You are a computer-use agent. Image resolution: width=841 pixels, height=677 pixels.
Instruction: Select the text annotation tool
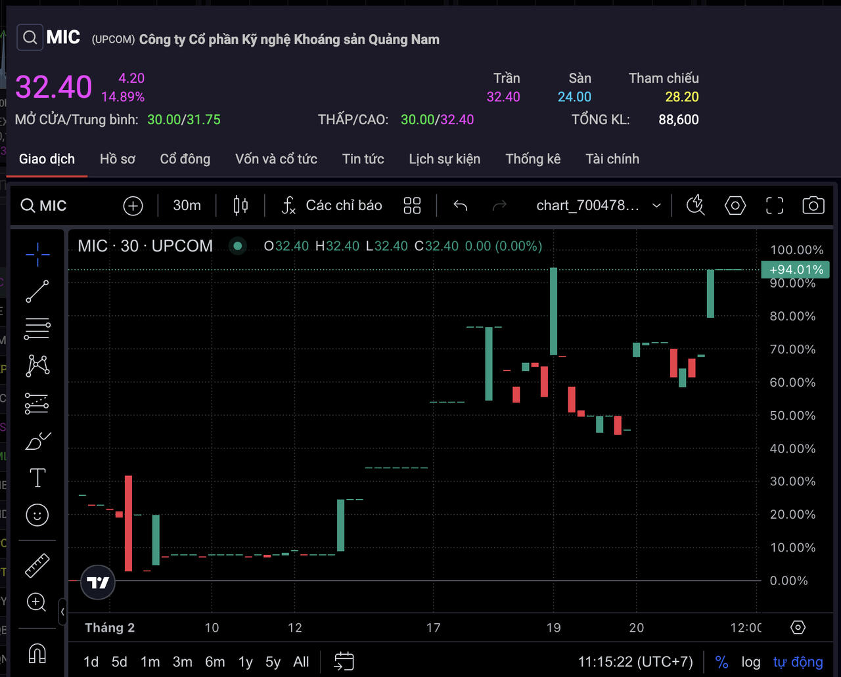(37, 478)
